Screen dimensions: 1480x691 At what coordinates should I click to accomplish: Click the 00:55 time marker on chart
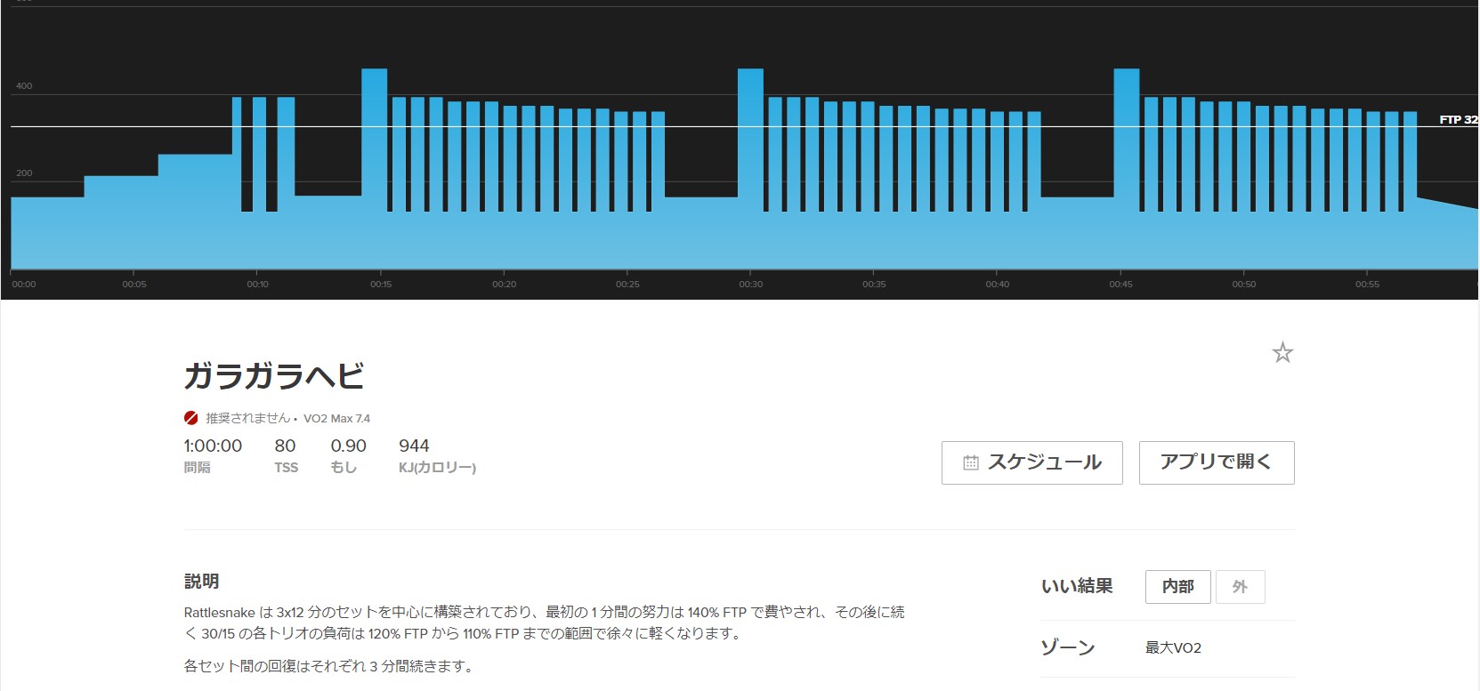coord(1367,284)
